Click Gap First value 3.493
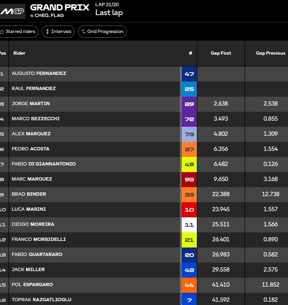 click(x=221, y=119)
